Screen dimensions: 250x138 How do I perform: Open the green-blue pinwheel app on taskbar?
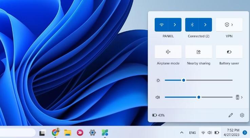[105, 133]
